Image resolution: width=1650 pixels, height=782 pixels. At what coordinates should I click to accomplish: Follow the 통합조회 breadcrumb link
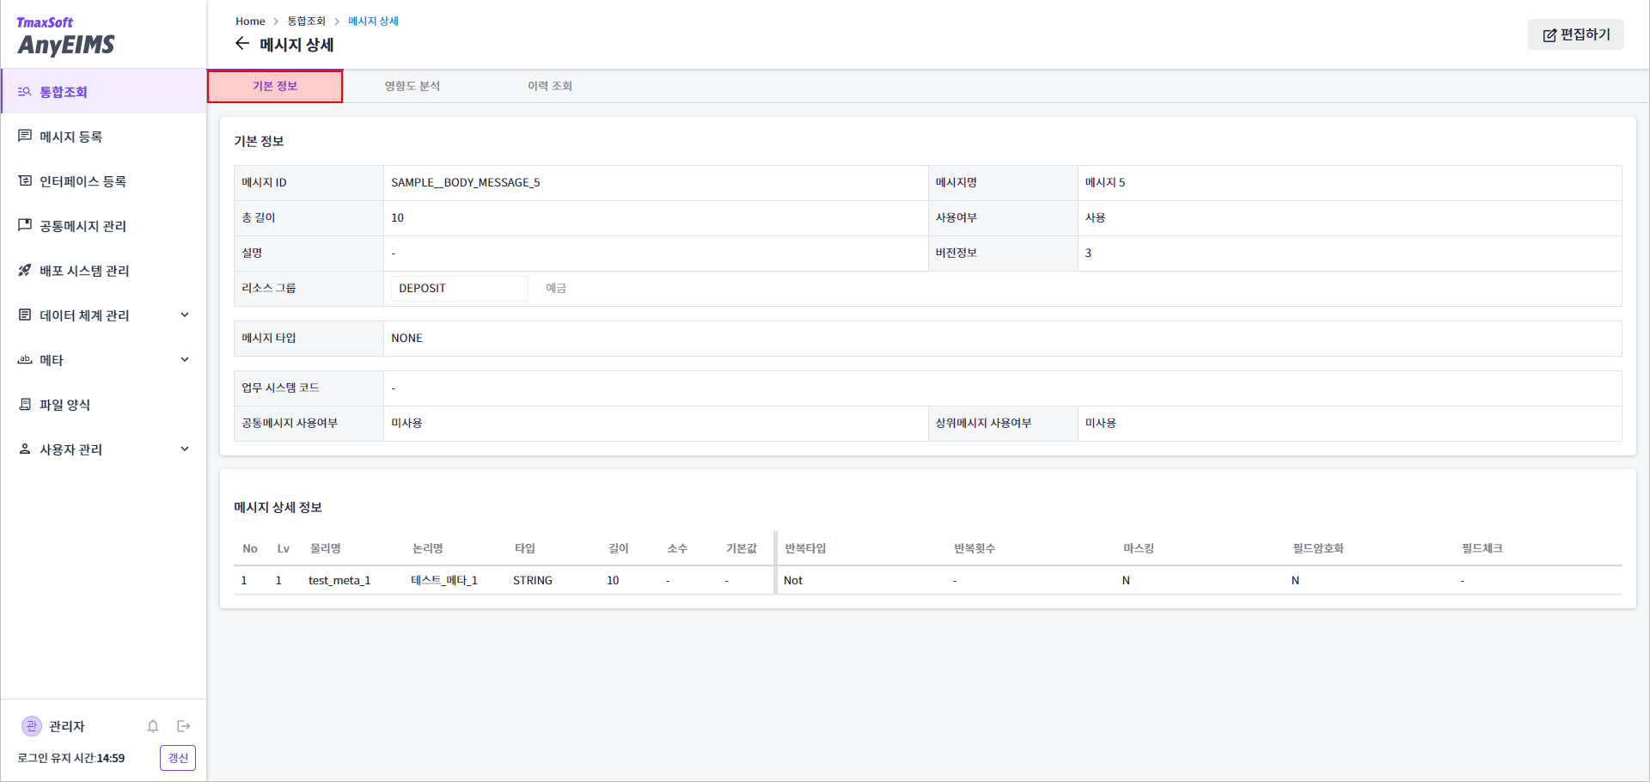coord(306,21)
